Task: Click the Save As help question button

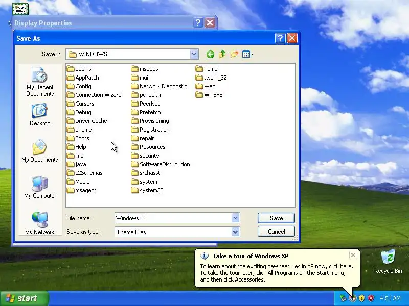Action: [280, 38]
